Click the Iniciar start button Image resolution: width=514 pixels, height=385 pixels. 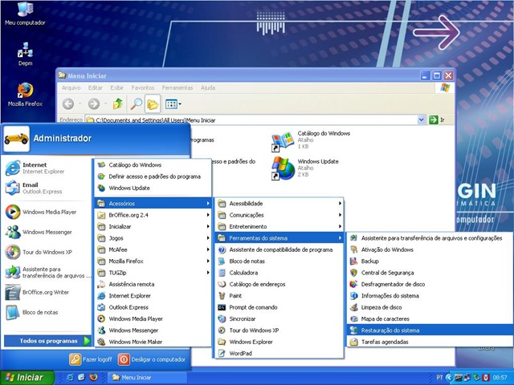tap(27, 378)
